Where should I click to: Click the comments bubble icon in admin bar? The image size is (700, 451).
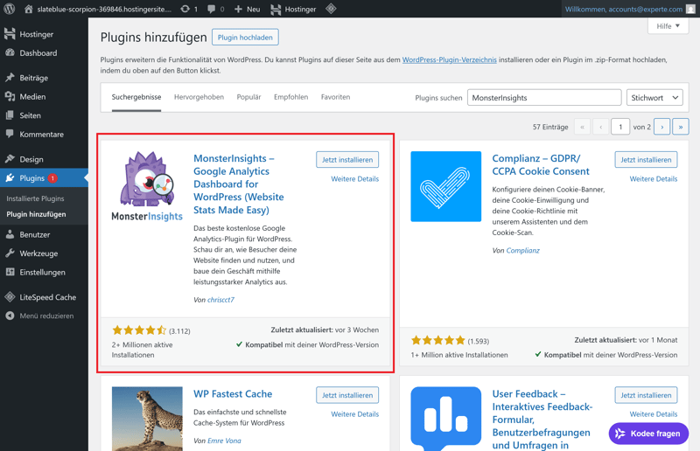[x=214, y=9]
